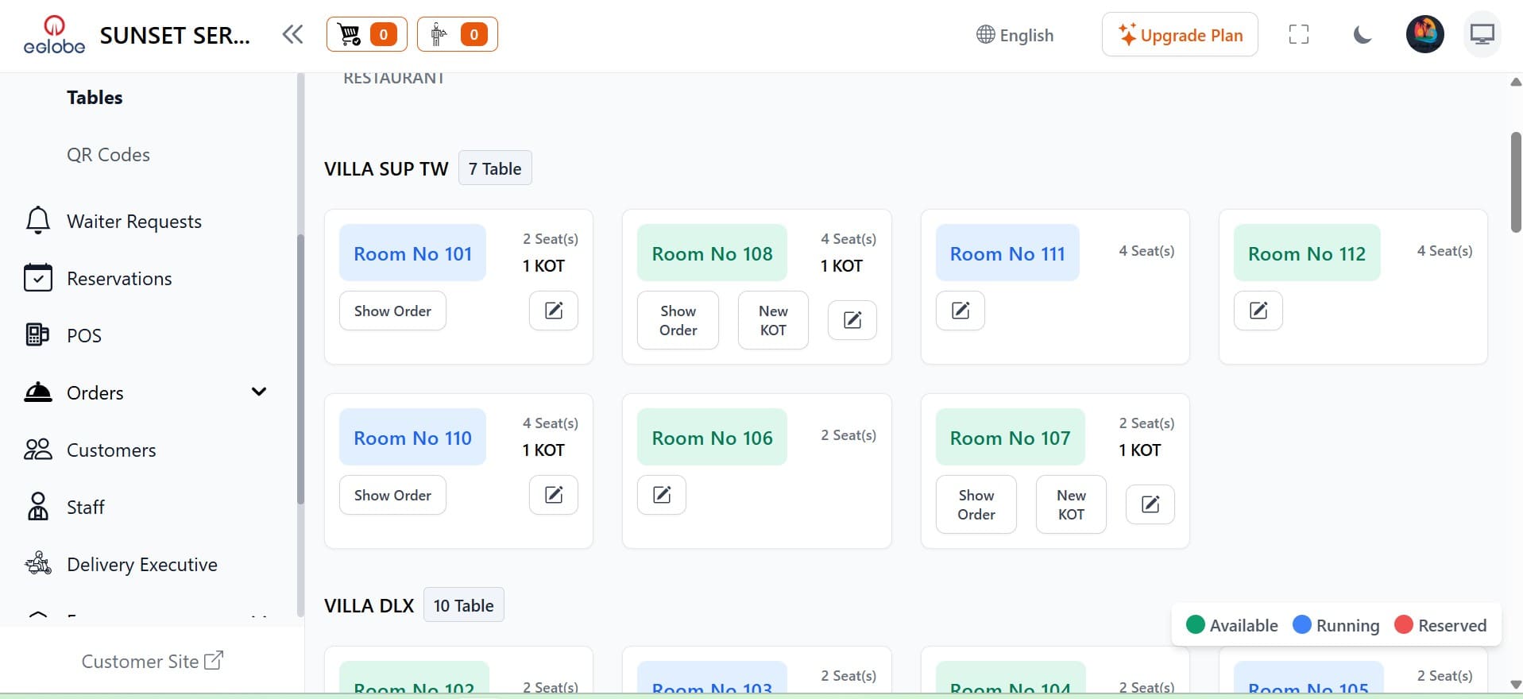Click the VILLA SUP TW heading
The height and width of the screenshot is (699, 1523).
click(x=386, y=168)
